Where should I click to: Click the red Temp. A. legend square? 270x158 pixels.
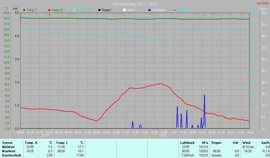49,10
